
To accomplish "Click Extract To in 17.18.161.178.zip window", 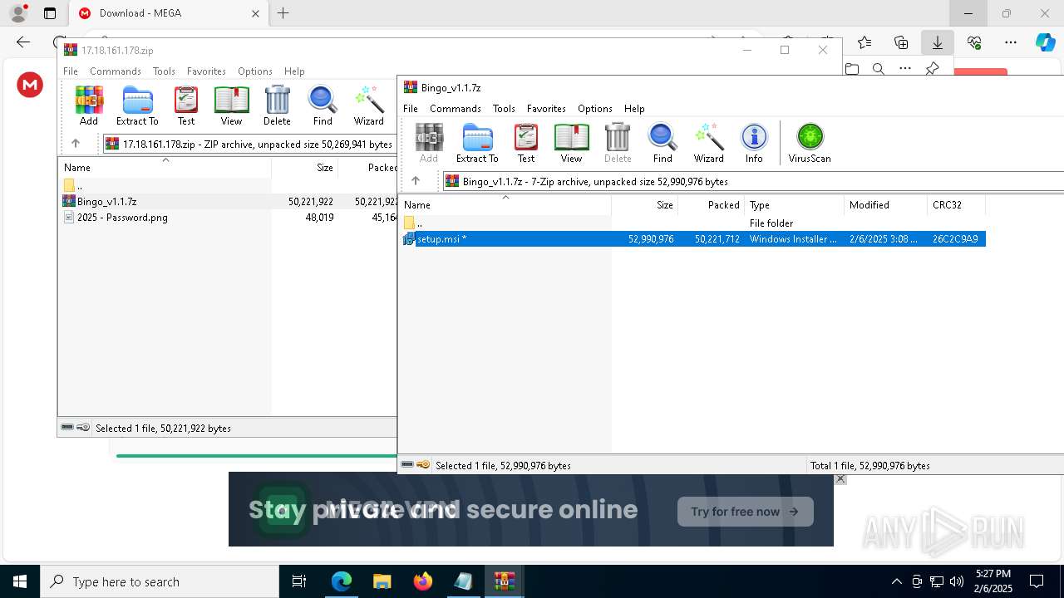I will 137,105.
